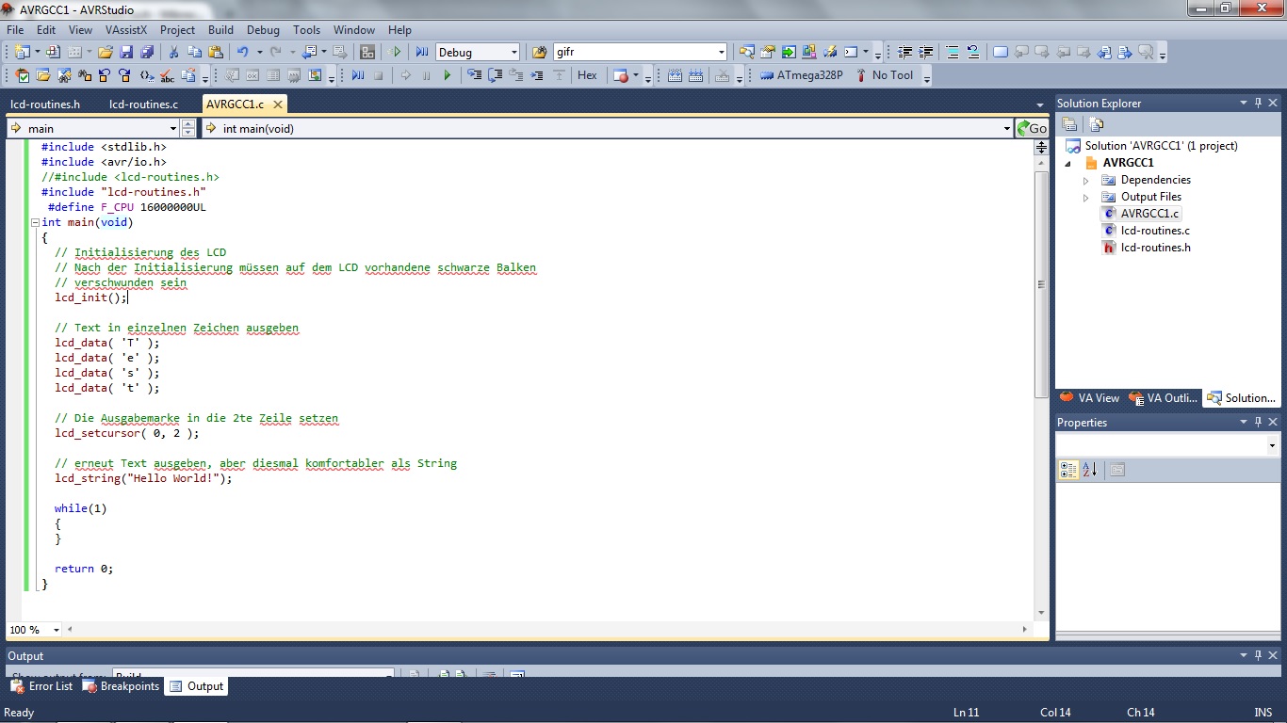Screen dimensions: 1287x723
Task: Save the current file with the single-disk icon
Action: [127, 53]
